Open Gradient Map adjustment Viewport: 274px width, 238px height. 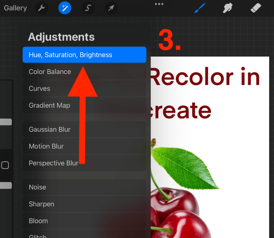point(85,105)
